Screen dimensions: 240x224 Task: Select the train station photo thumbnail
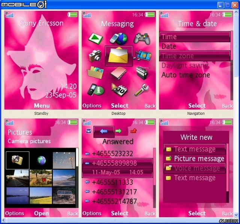[x=18, y=178]
